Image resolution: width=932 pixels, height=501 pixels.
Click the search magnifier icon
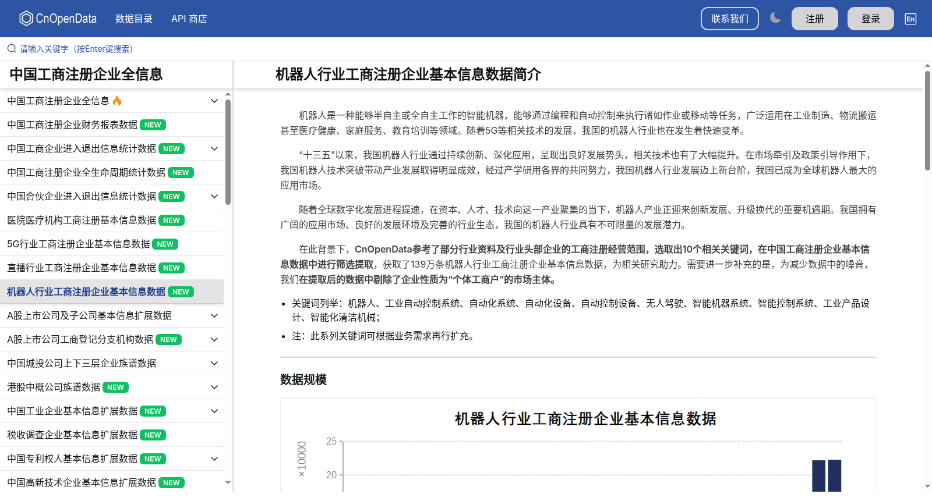pyautogui.click(x=12, y=49)
